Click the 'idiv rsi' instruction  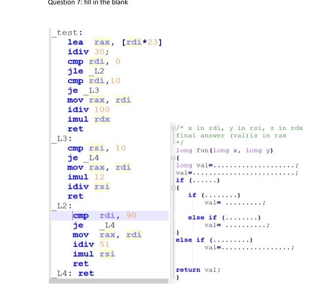pos(88,187)
